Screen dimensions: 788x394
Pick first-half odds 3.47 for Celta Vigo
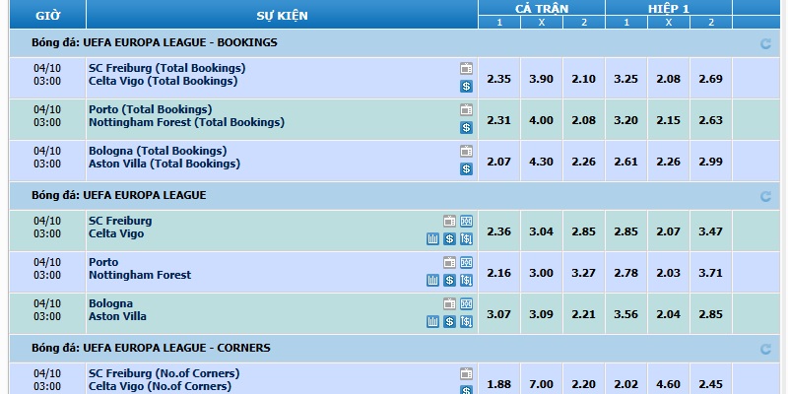click(710, 231)
